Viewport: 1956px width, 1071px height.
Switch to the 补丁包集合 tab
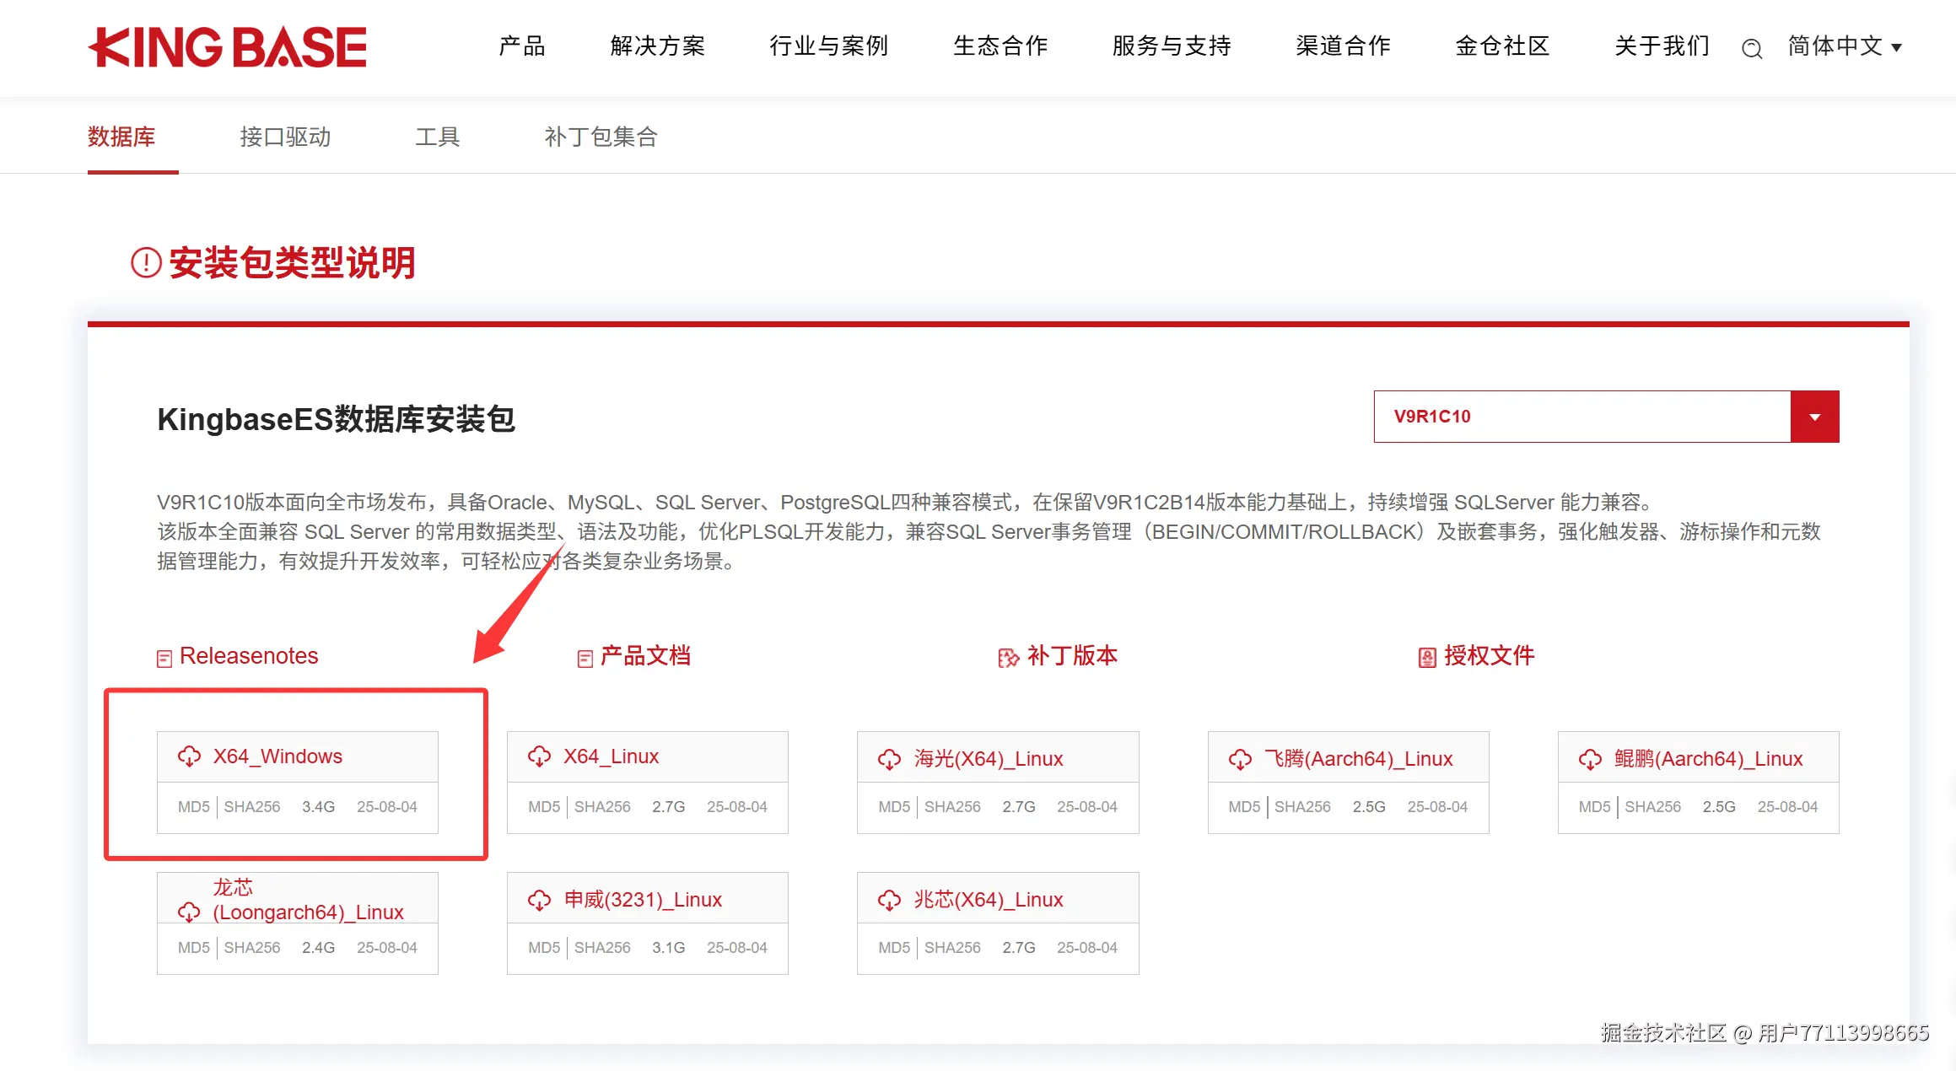601,137
